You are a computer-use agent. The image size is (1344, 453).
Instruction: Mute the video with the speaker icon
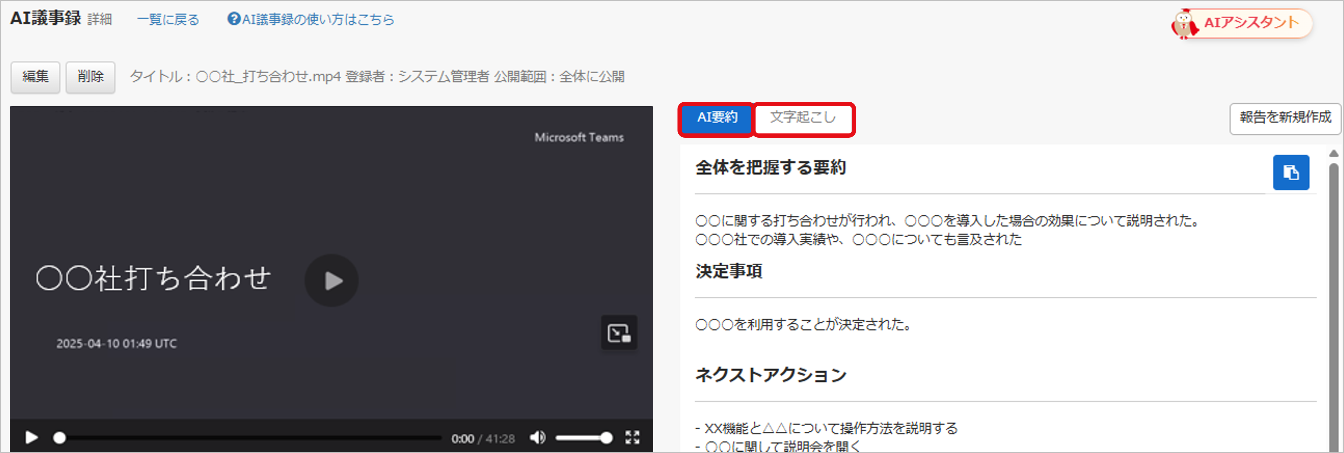point(537,437)
